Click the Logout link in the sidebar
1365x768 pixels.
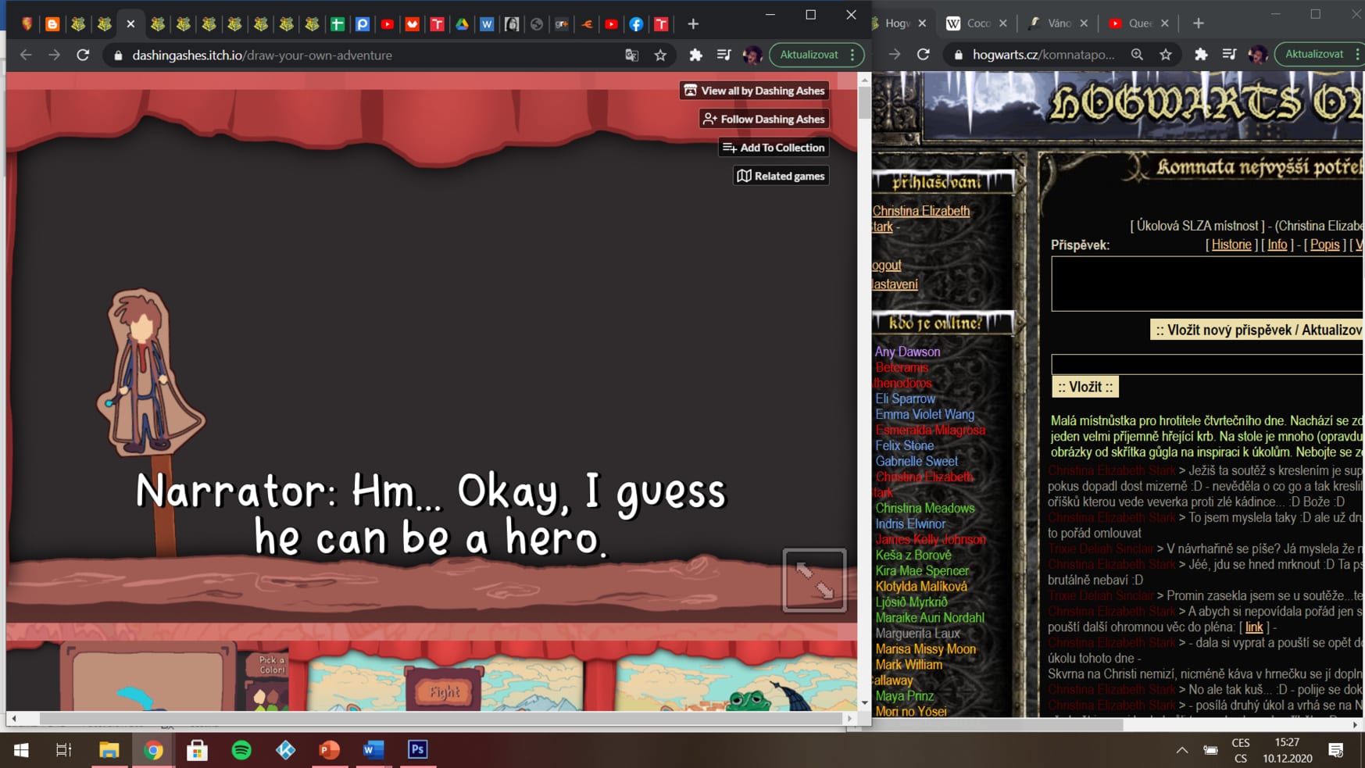pyautogui.click(x=886, y=266)
